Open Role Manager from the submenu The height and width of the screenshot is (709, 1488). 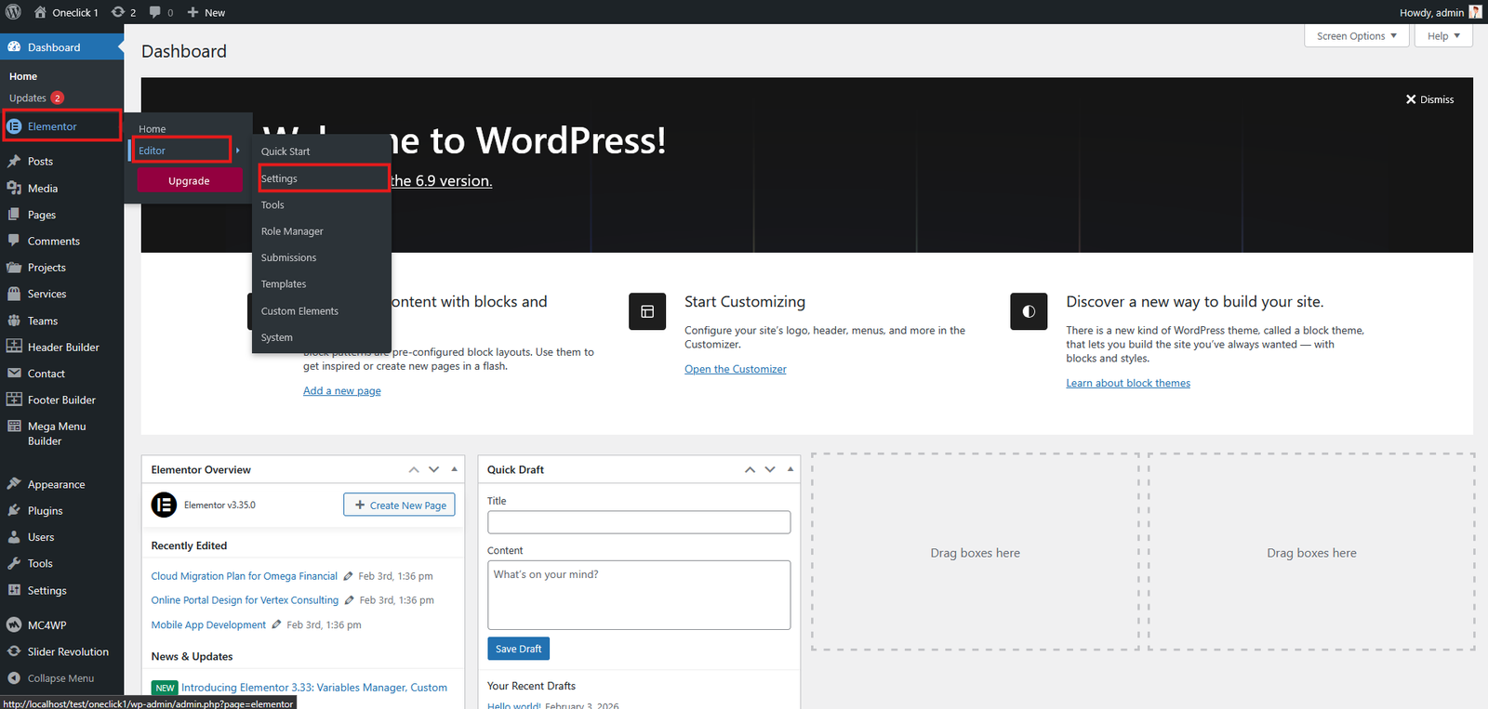(x=292, y=231)
